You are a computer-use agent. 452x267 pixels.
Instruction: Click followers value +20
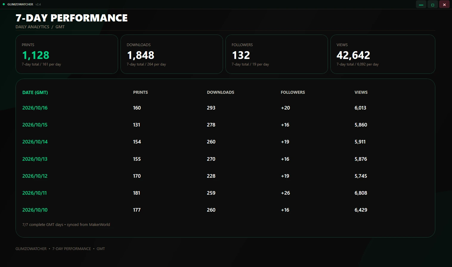285,108
